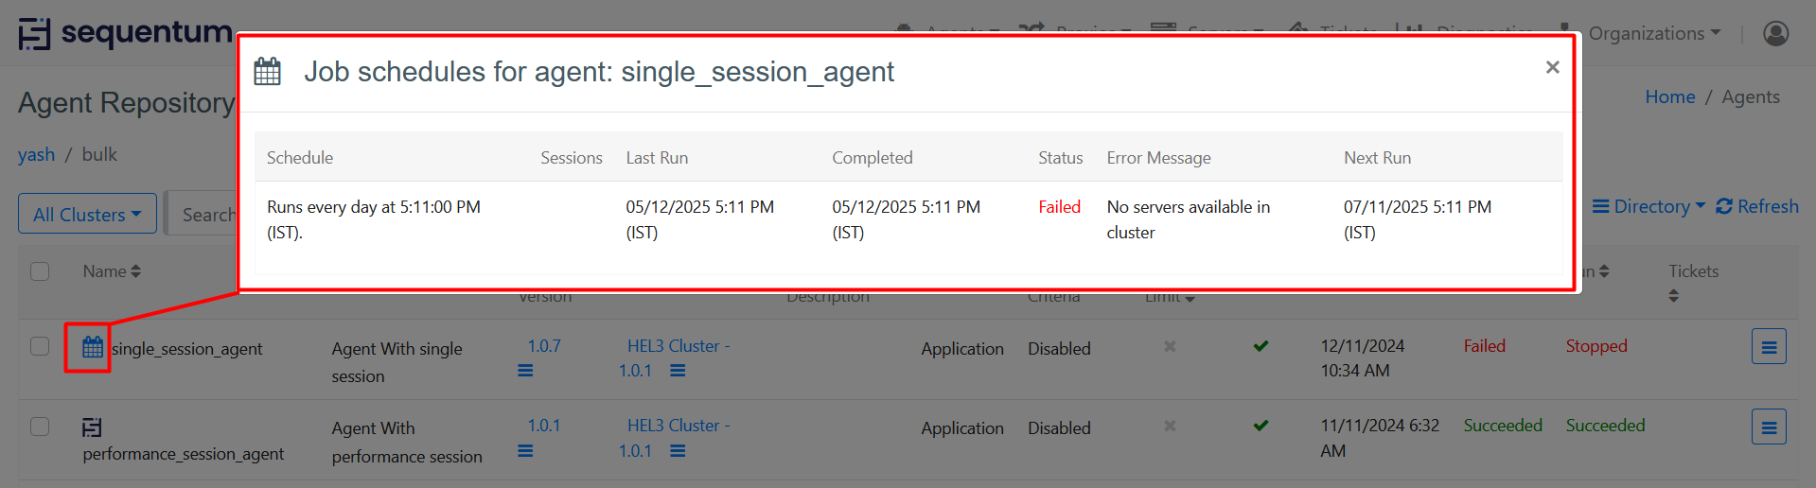Select the performance_session_agent row checkbox
The height and width of the screenshot is (488, 1816).
pyautogui.click(x=40, y=427)
